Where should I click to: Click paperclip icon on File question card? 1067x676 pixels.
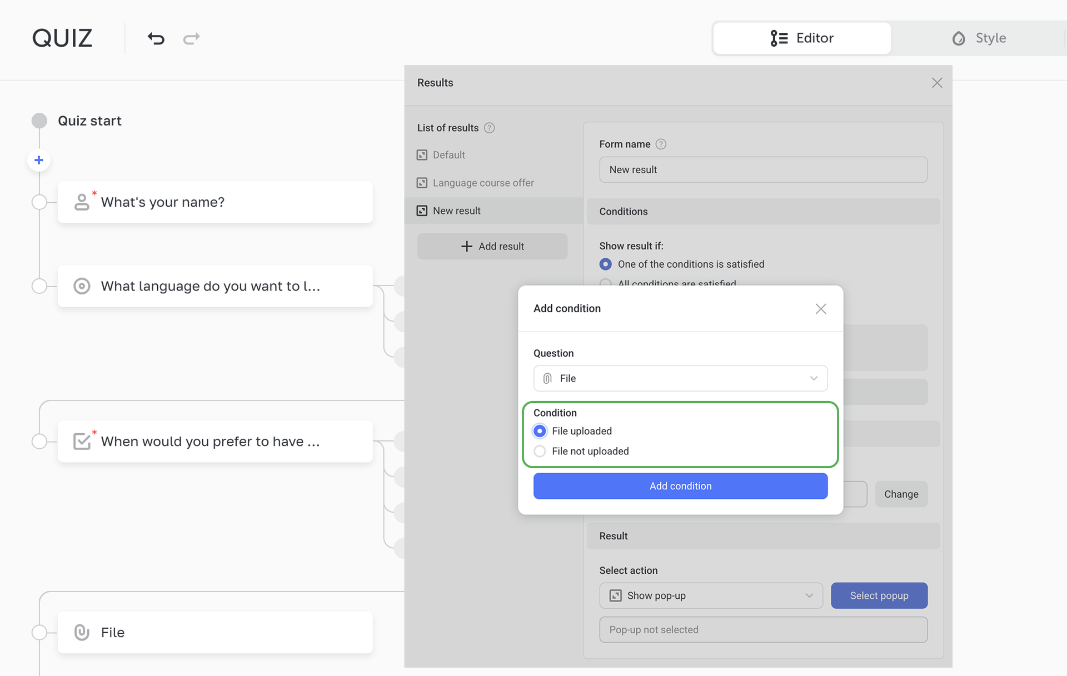(82, 632)
